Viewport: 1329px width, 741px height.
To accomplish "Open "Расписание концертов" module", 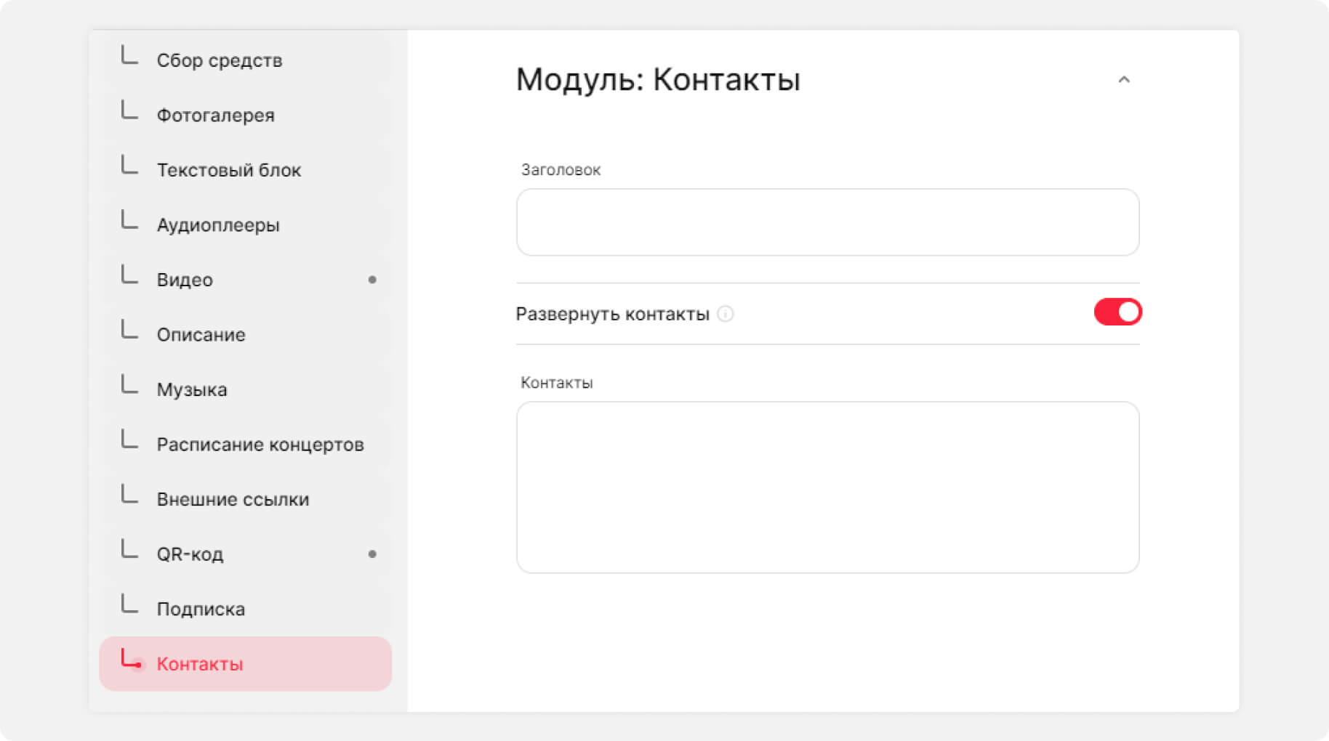I will pos(260,445).
